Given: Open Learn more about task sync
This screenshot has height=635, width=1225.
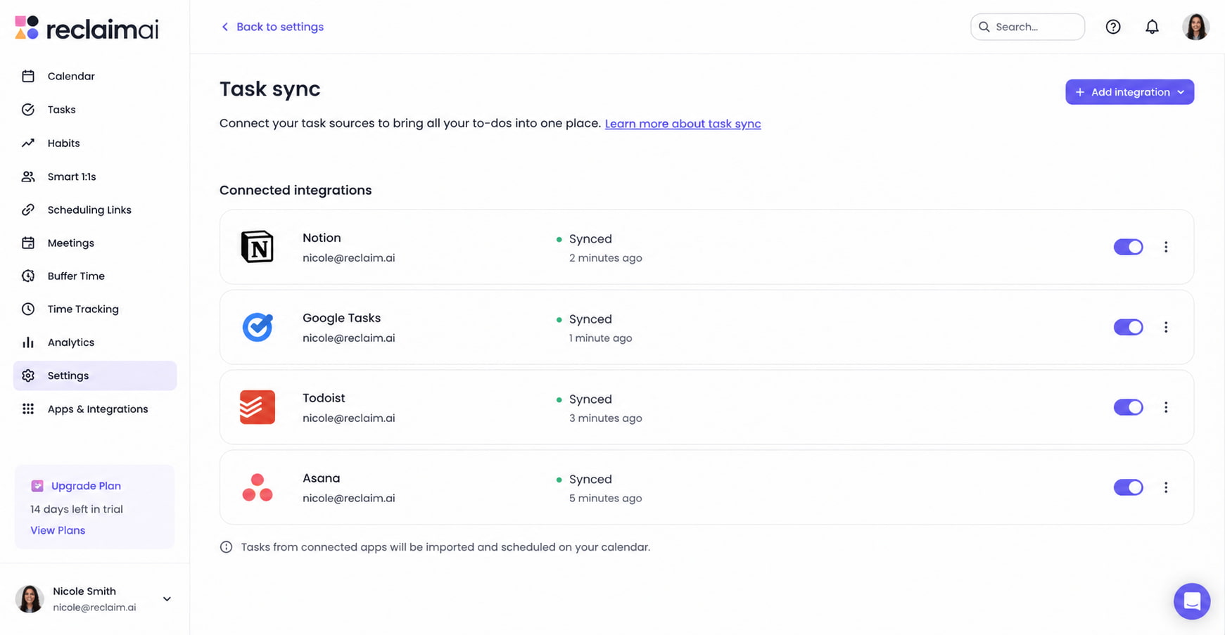Looking at the screenshot, I should pyautogui.click(x=683, y=124).
